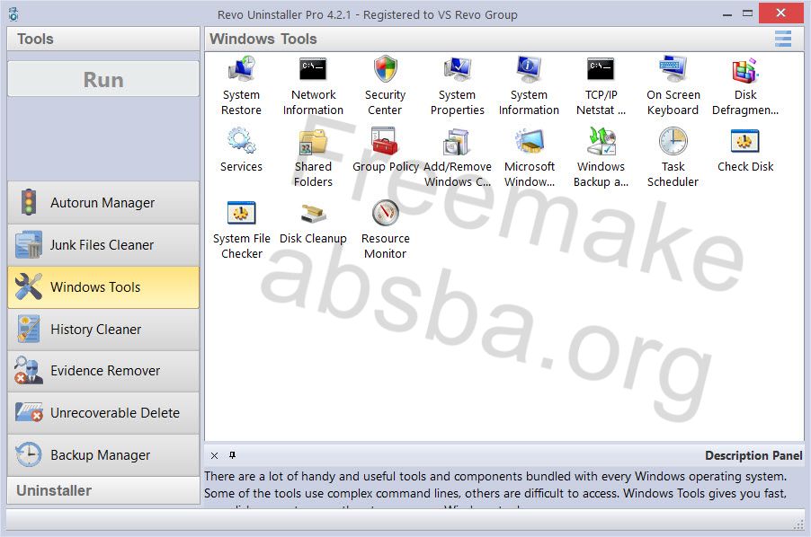The width and height of the screenshot is (811, 537).
Task: Open Add/Remove Windows Components
Action: [x=458, y=157]
